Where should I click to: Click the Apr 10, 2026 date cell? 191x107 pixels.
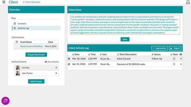tap(79, 64)
